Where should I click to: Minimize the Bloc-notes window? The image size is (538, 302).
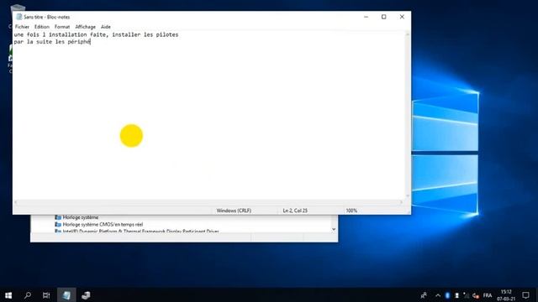[367, 17]
